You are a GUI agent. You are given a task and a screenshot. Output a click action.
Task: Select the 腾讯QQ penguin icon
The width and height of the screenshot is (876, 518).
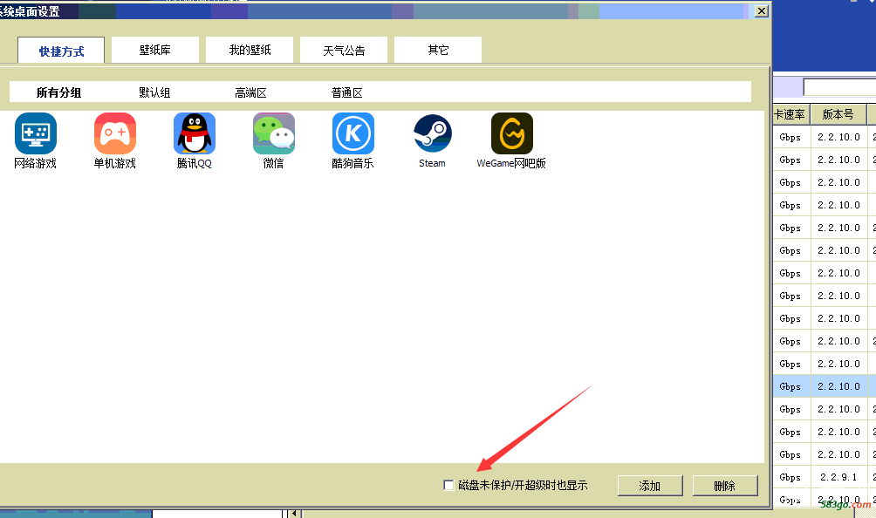click(x=195, y=133)
